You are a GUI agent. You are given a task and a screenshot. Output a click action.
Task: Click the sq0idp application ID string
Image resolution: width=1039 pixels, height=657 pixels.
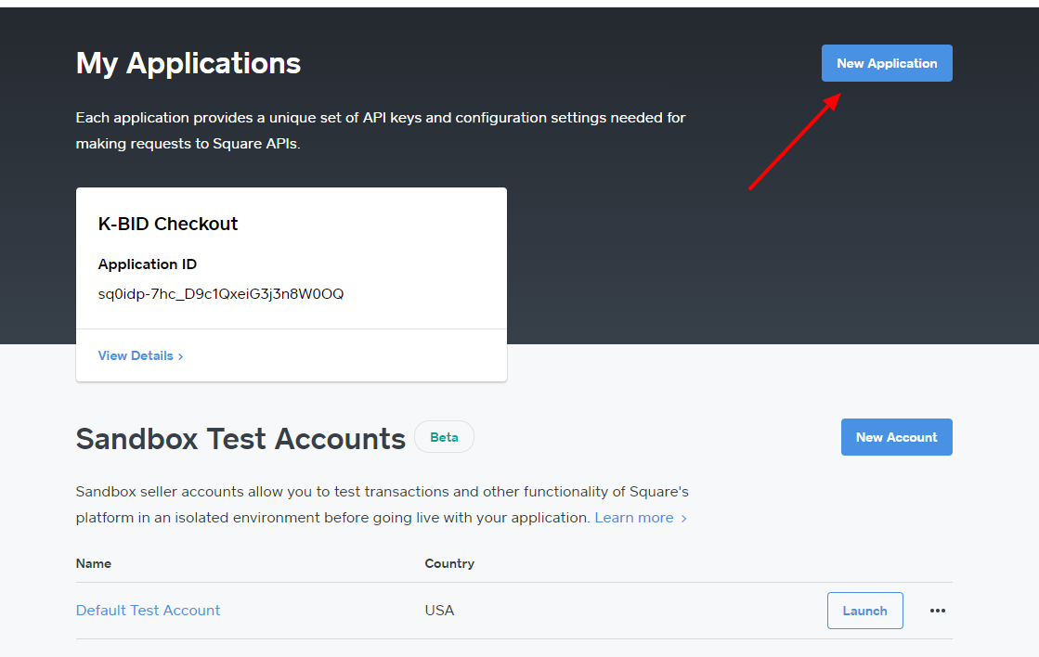tap(221, 294)
